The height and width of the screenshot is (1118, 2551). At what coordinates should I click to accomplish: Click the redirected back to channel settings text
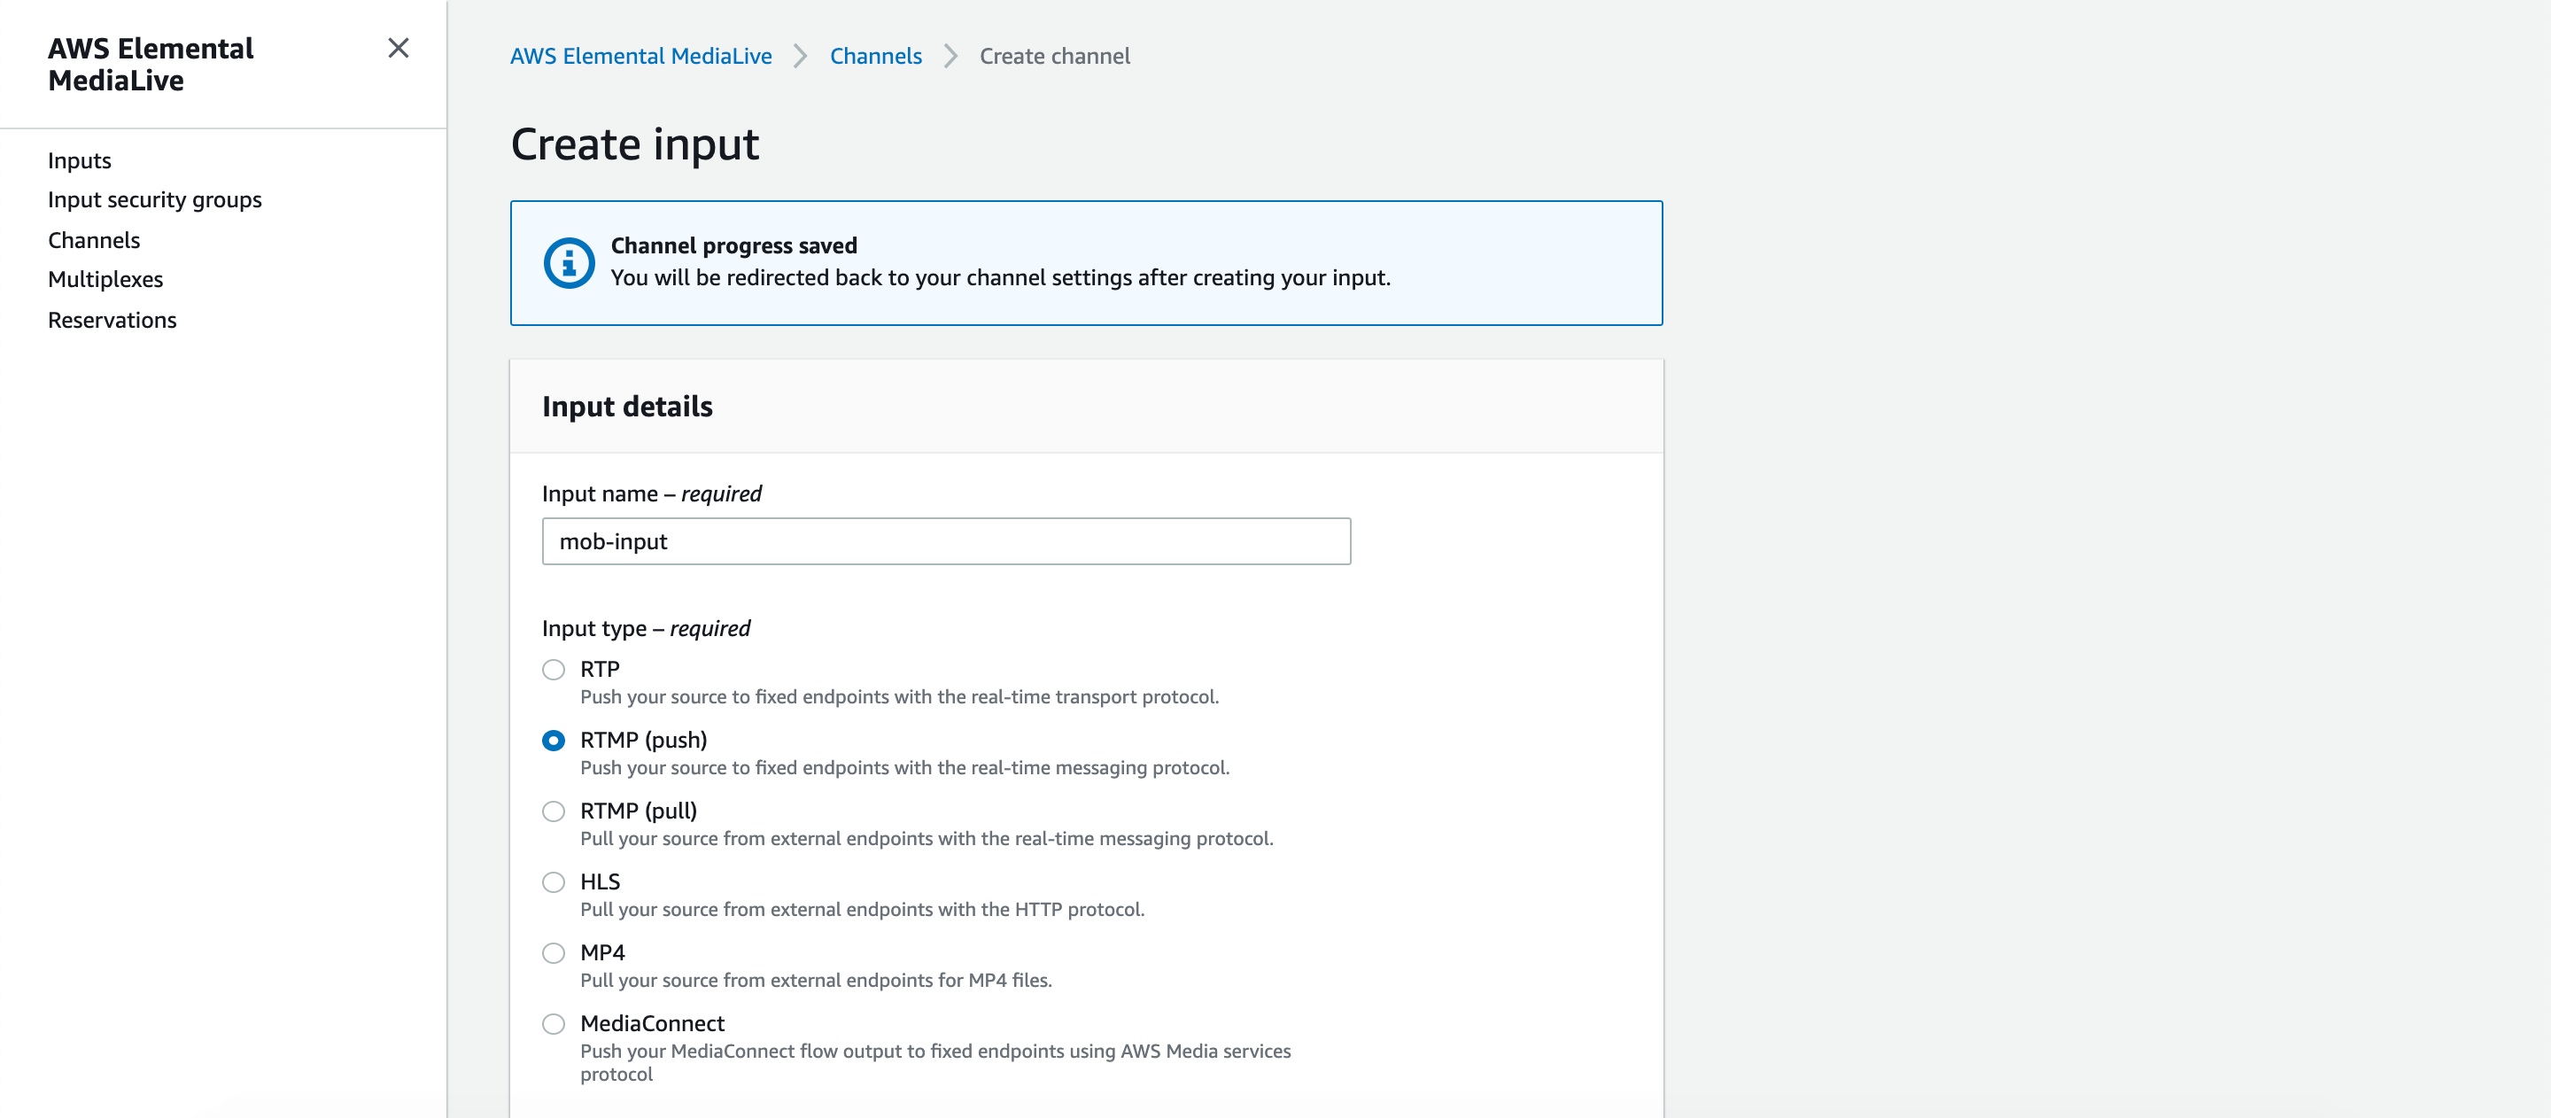click(1000, 278)
